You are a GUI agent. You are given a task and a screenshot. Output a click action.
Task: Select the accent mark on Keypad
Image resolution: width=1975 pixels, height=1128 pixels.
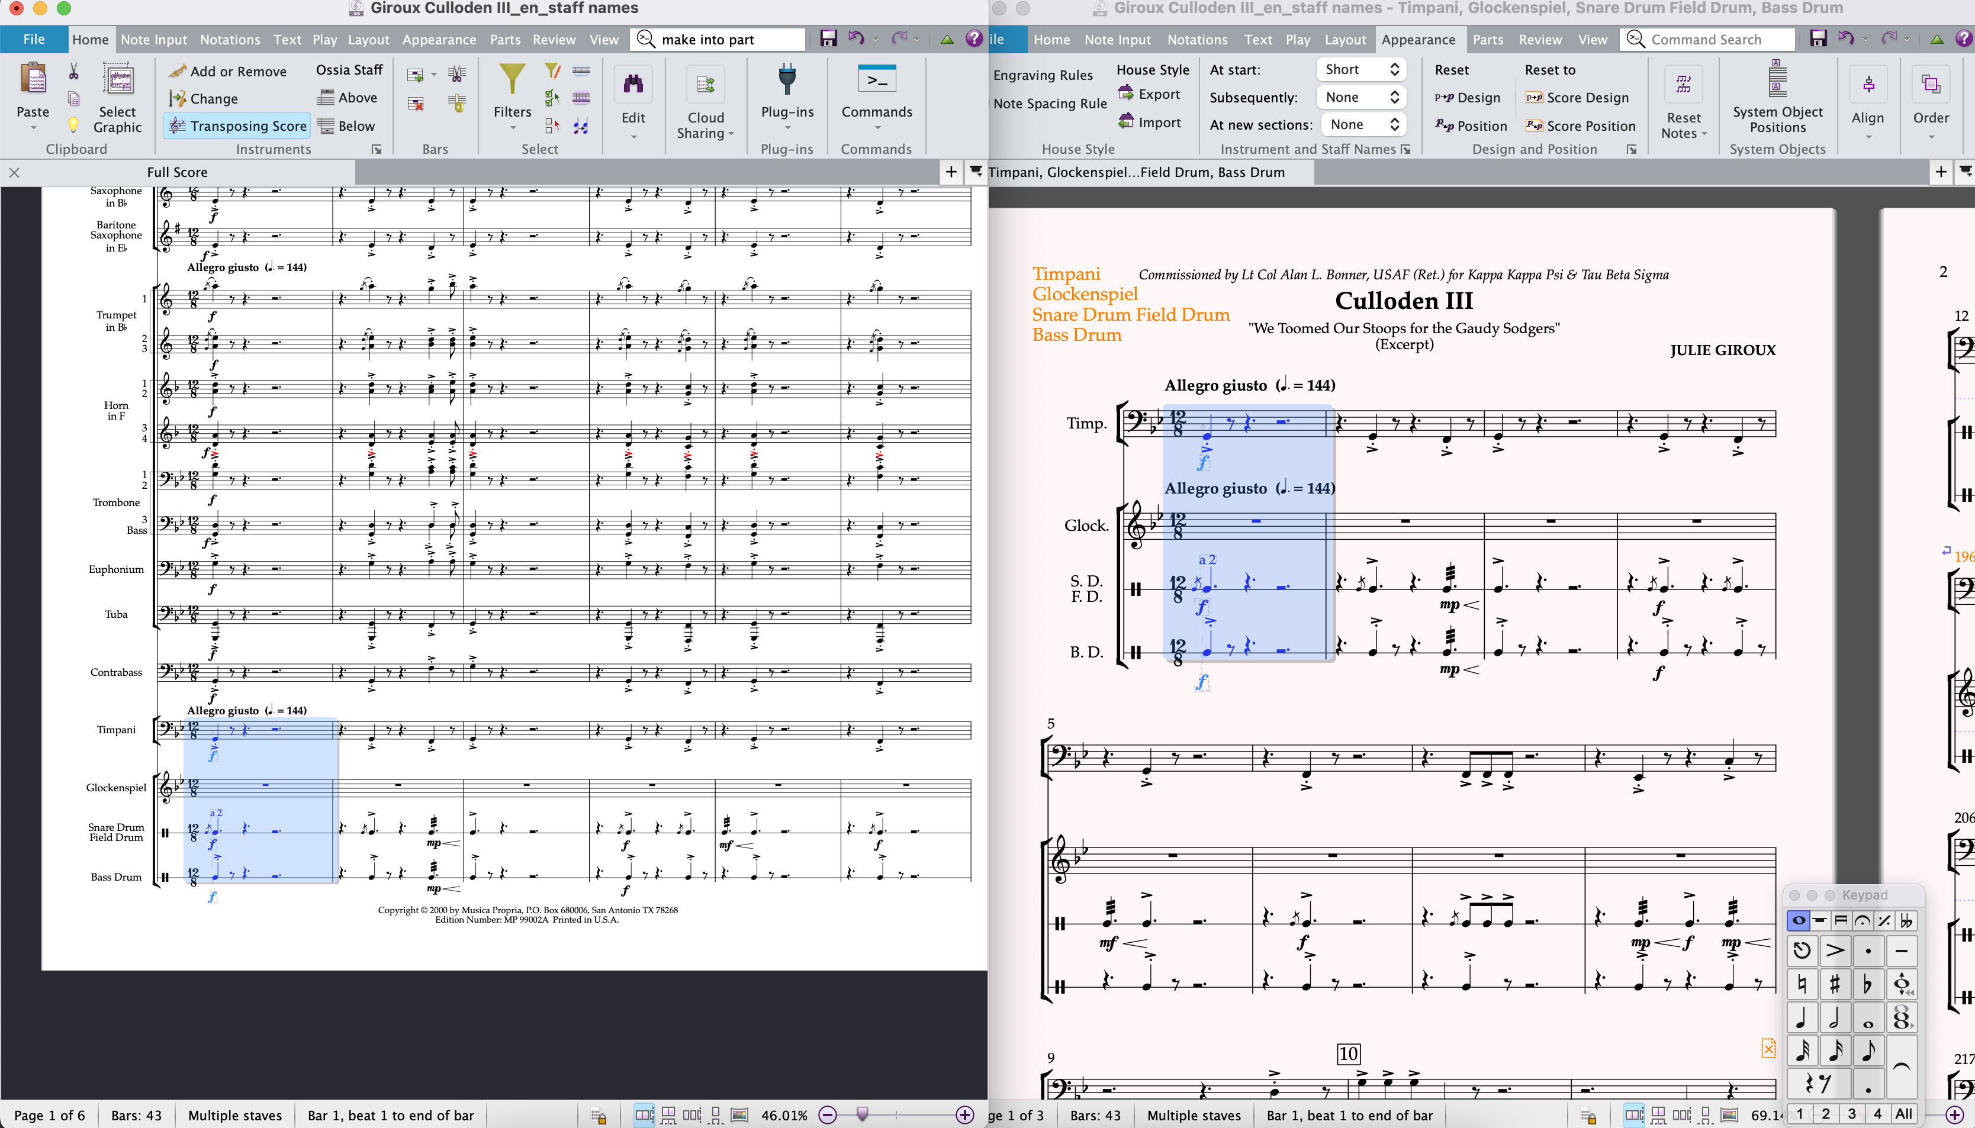coord(1835,950)
